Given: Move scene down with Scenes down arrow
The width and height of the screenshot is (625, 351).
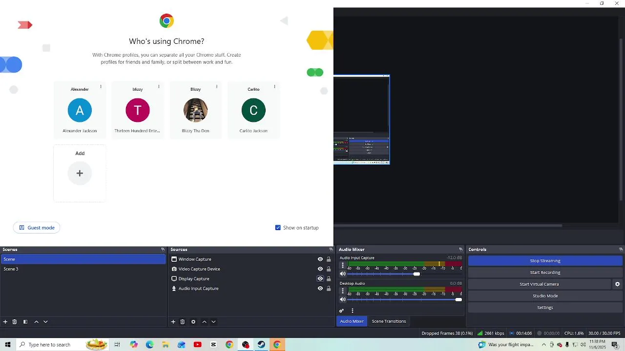Looking at the screenshot, I should (x=45, y=322).
